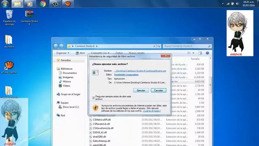Open Explorer help question mark icon
The height and width of the screenshot is (146, 259).
[x=208, y=53]
